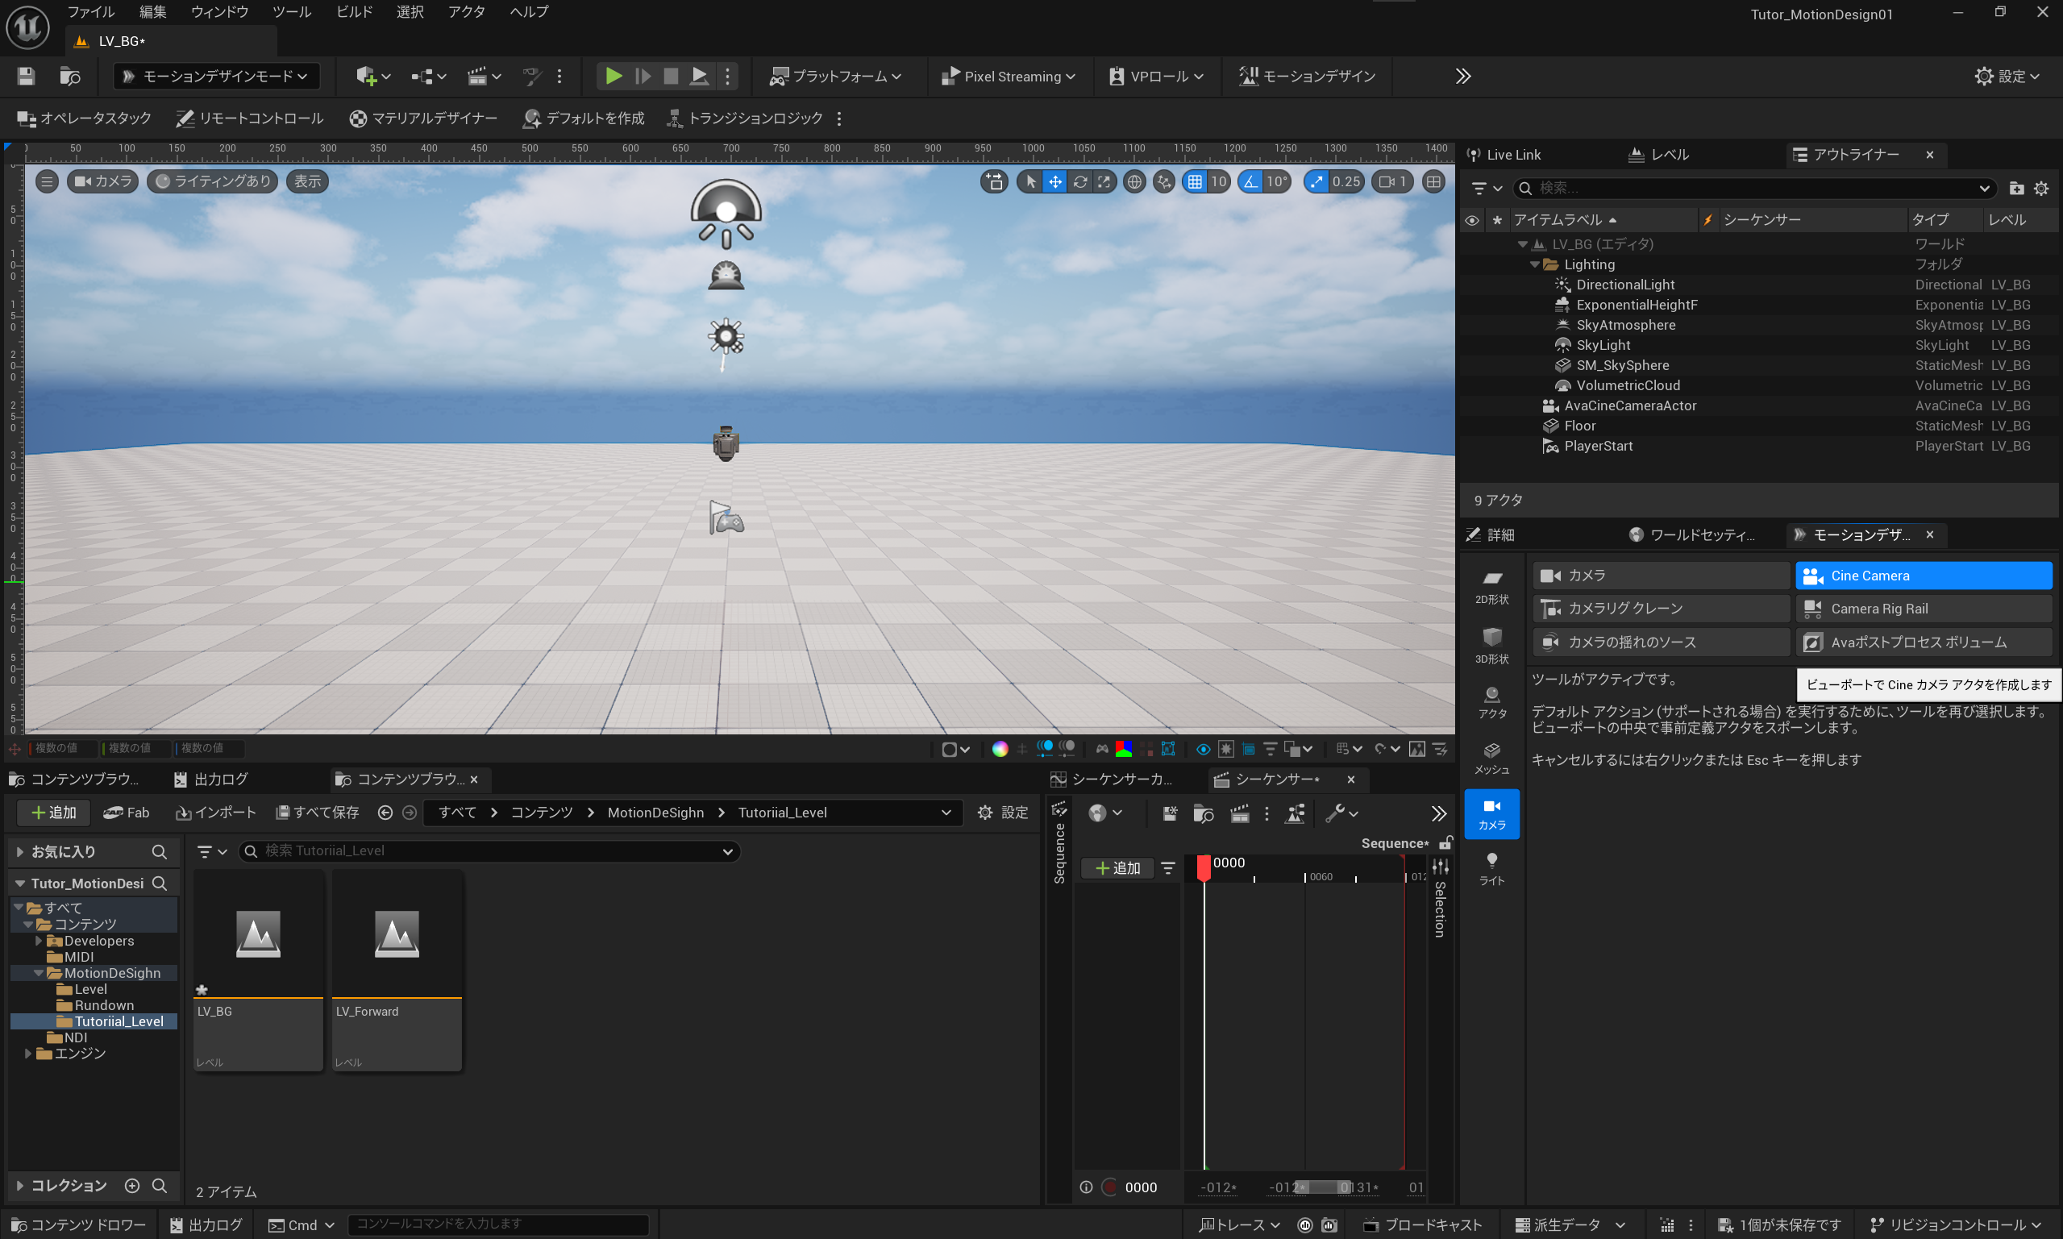Select the rotate gizmo tool in viewport
The image size is (2063, 1239).
(1079, 181)
